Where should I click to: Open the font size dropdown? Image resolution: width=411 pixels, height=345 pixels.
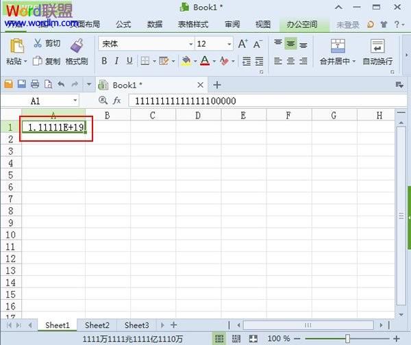(229, 44)
